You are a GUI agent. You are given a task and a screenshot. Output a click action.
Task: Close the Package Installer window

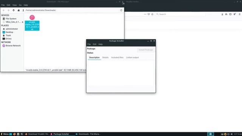click(x=154, y=41)
